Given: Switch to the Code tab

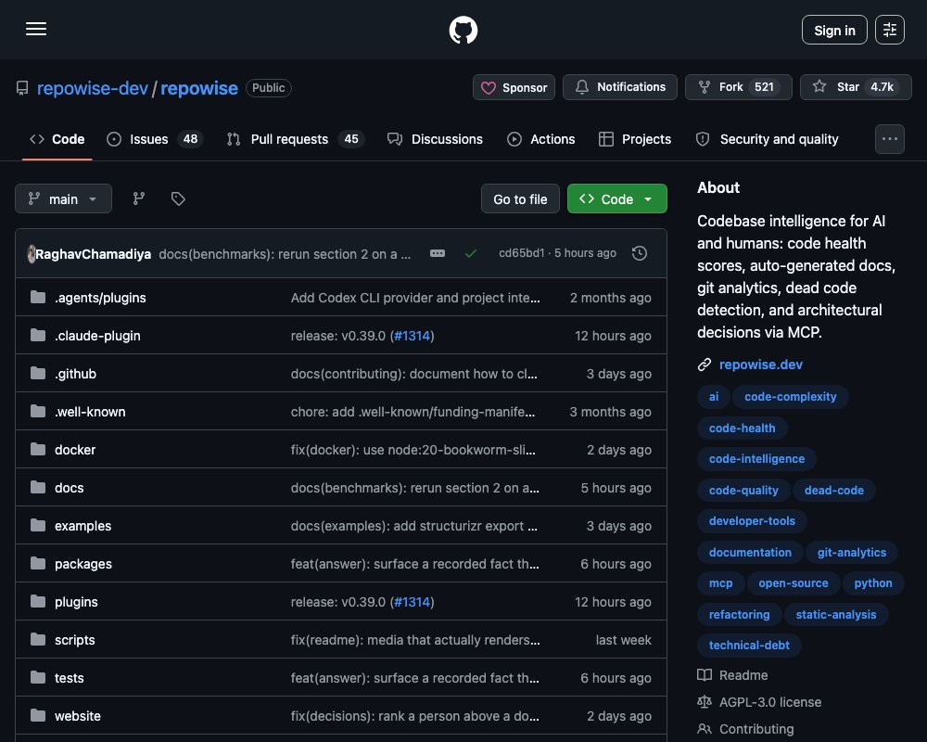Looking at the screenshot, I should [x=57, y=139].
